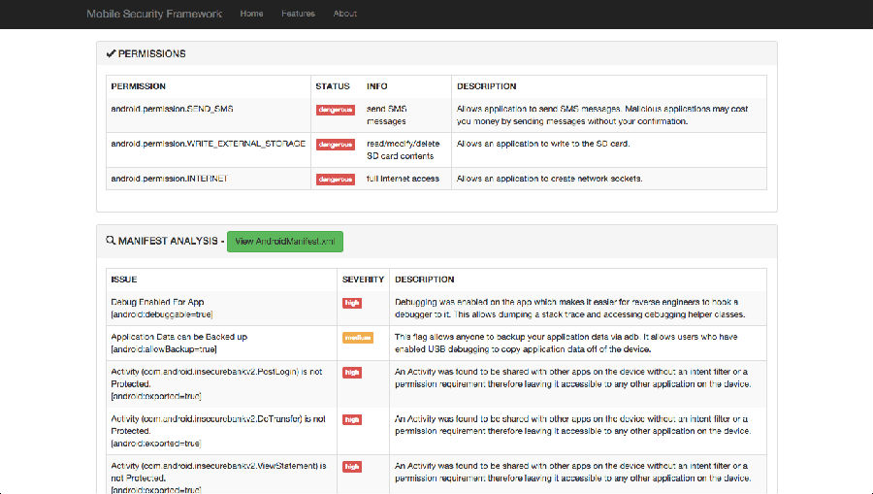Click the MANIFEST ANALYSIS heading text
This screenshot has width=873, height=494.
pyautogui.click(x=168, y=241)
